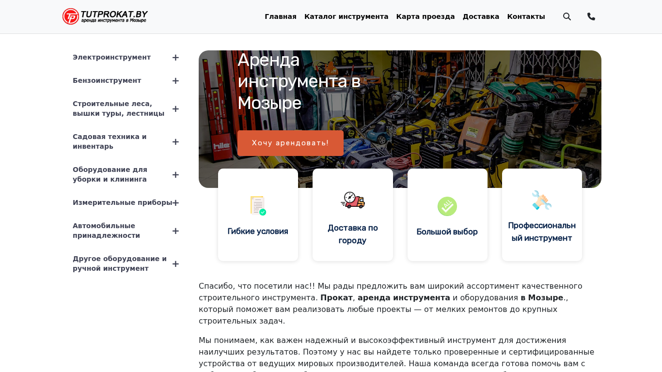Expand Автомобильные принадлежности plus sign
Viewport: 662px width, 372px height.
(175, 231)
